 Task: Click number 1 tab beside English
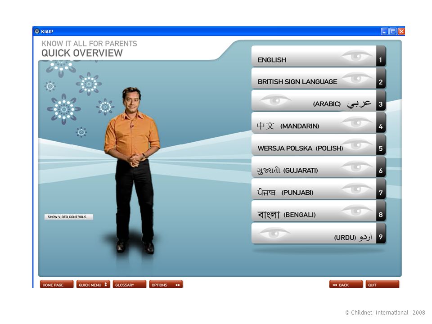pyautogui.click(x=381, y=56)
